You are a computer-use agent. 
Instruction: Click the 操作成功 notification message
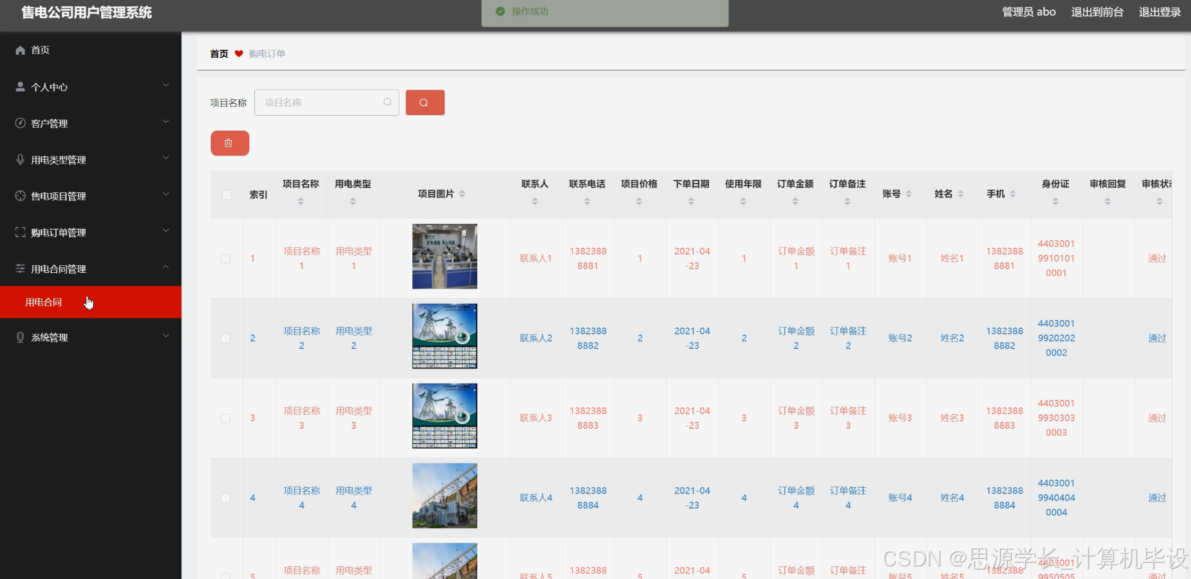(x=530, y=11)
